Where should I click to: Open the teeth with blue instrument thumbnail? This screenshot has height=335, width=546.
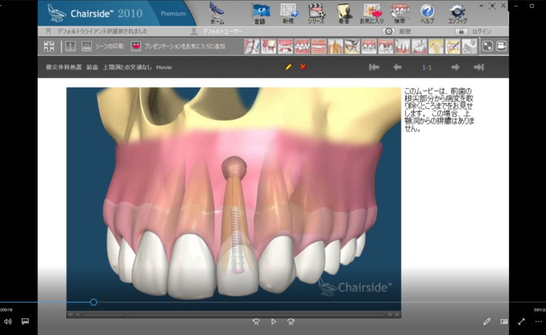[x=453, y=46]
